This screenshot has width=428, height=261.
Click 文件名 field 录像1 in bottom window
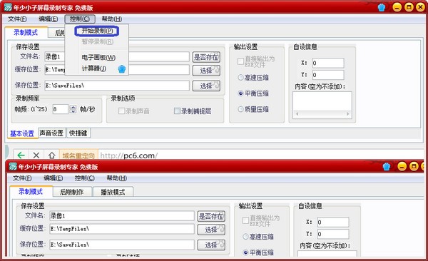click(x=122, y=215)
